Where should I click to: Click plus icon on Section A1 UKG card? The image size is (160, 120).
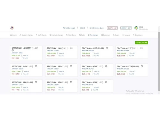click(x=107, y=48)
